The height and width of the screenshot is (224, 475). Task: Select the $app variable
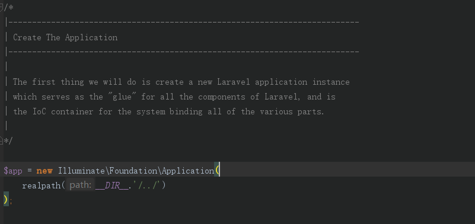click(12, 171)
